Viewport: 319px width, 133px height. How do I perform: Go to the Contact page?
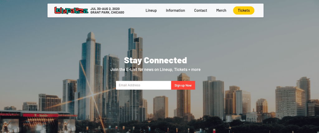pos(201,10)
